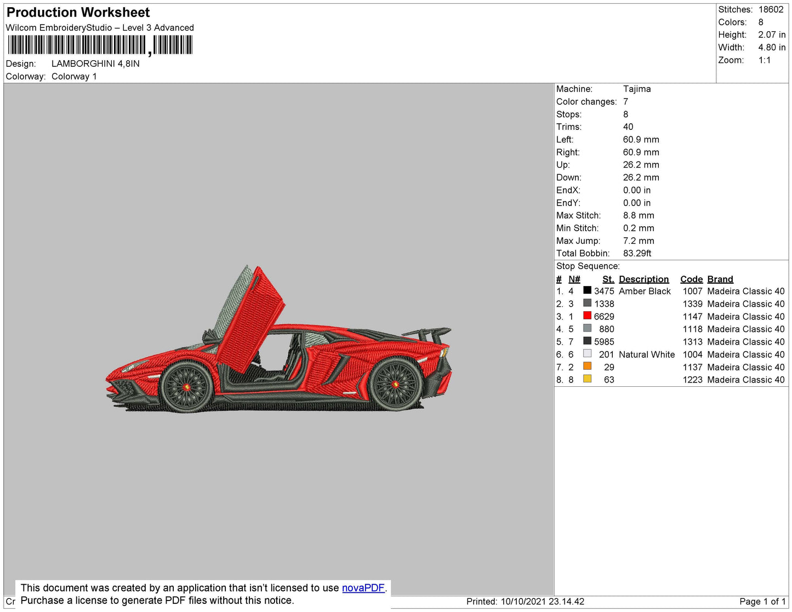Click thread code 1223

pos(692,380)
